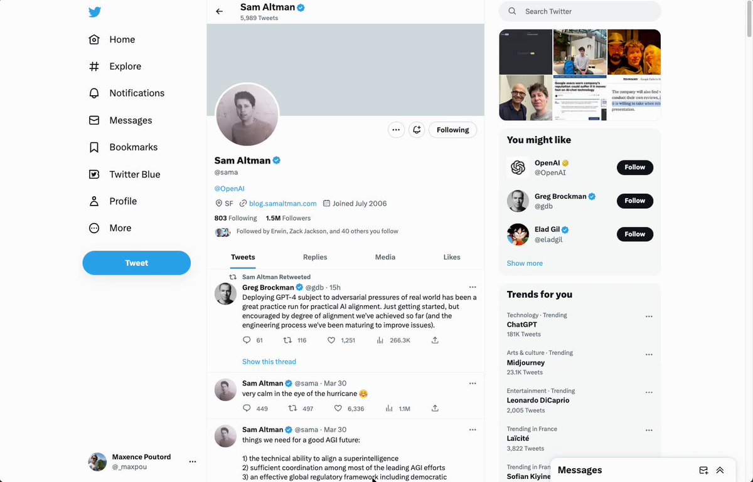Screen dimensions: 753x482
Task: Expand the Messages drawer with double chevron
Action: tap(720, 470)
